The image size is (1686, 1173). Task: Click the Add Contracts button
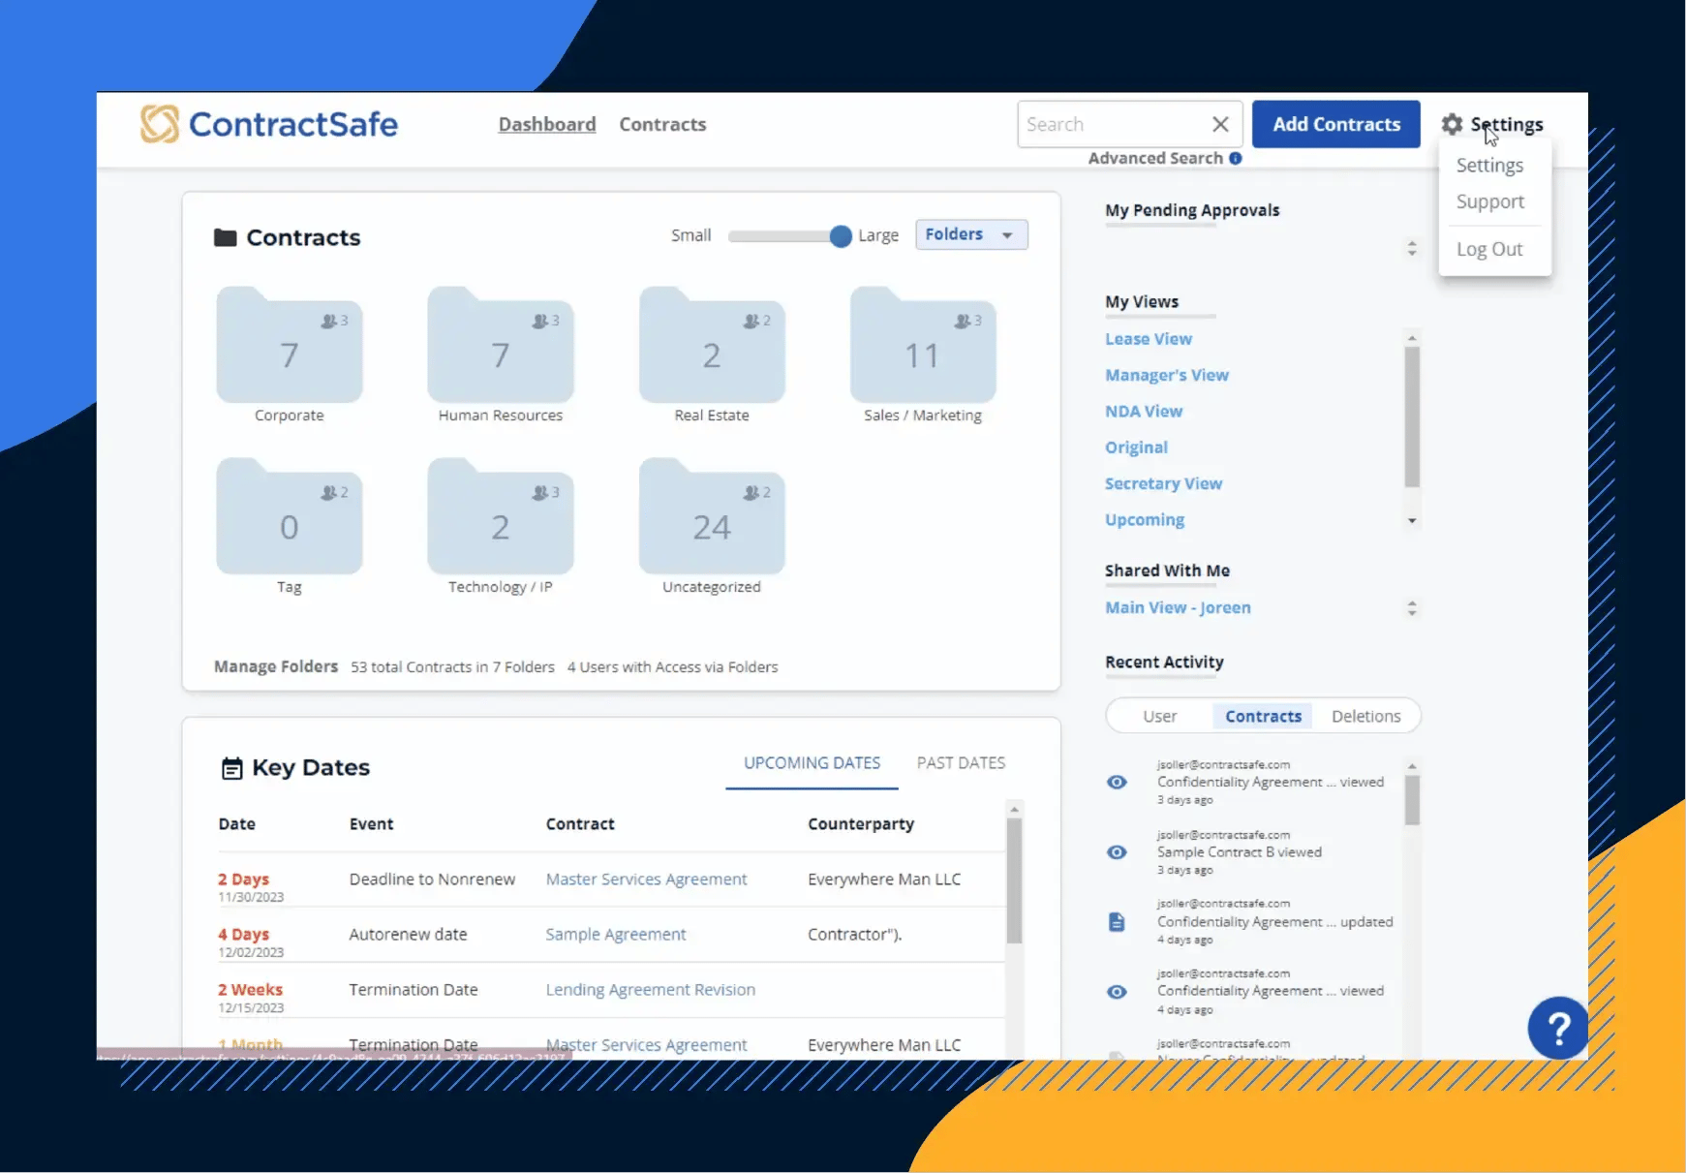click(1336, 124)
